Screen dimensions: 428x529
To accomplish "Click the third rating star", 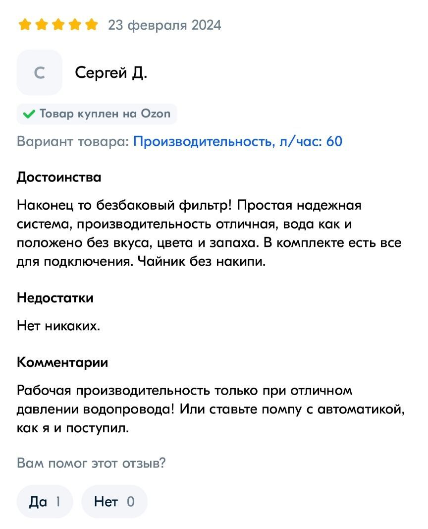I will tap(58, 25).
